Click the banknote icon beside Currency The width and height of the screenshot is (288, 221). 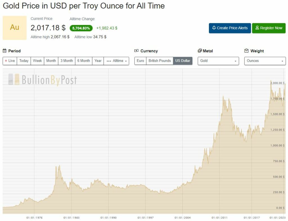click(136, 51)
